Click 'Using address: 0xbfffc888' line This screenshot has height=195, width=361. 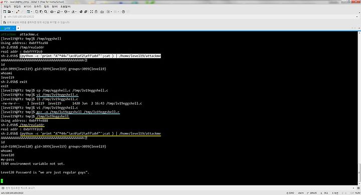pyautogui.click(x=25, y=121)
